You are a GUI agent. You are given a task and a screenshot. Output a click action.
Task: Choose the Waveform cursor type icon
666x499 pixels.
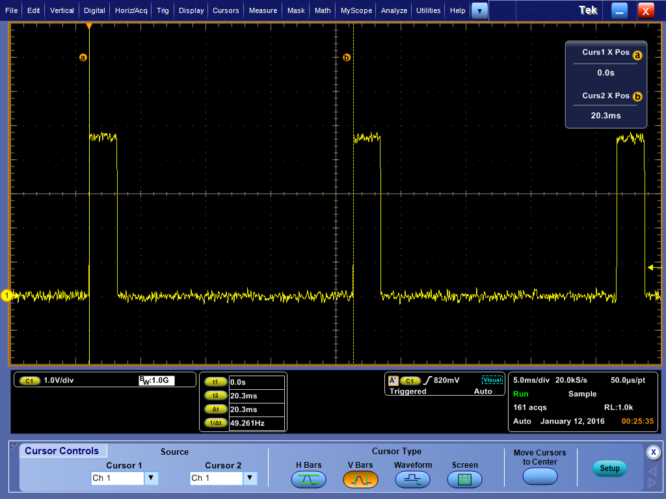(412, 480)
